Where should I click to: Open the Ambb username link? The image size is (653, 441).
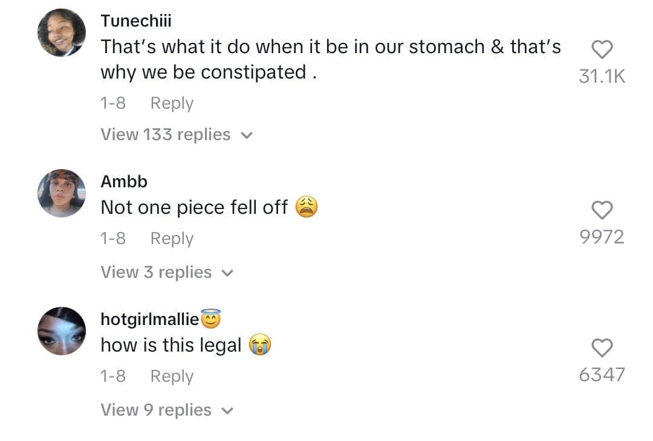tap(124, 181)
